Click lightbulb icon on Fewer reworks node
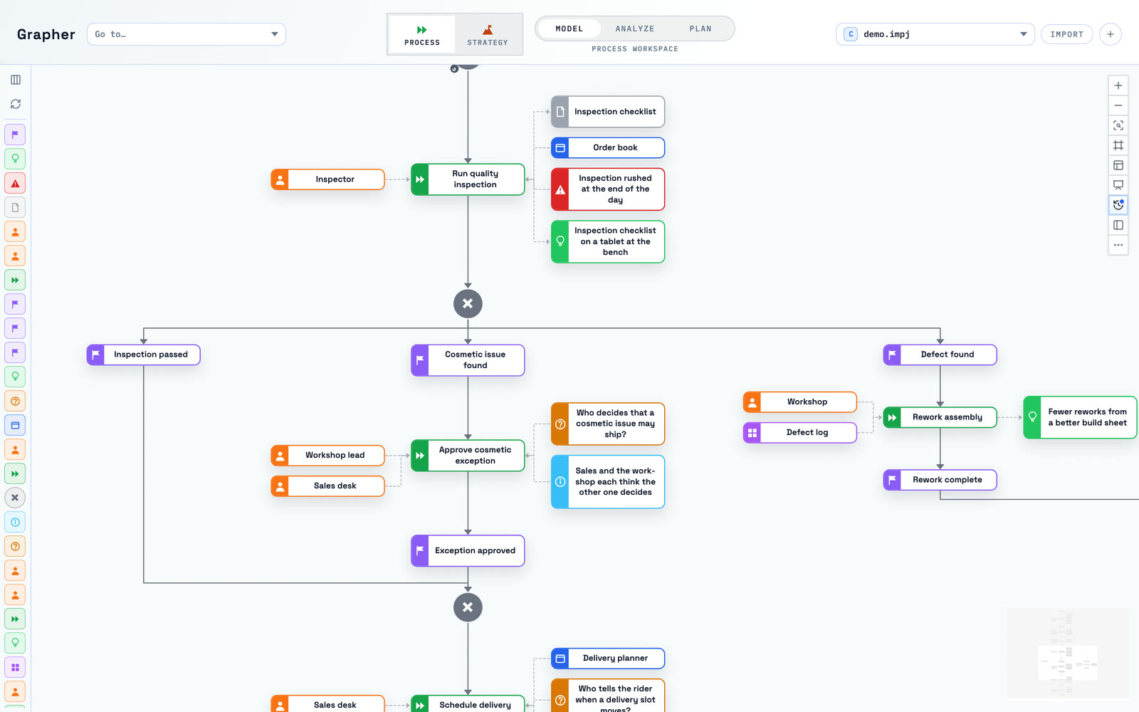The height and width of the screenshot is (712, 1139). coord(1032,417)
